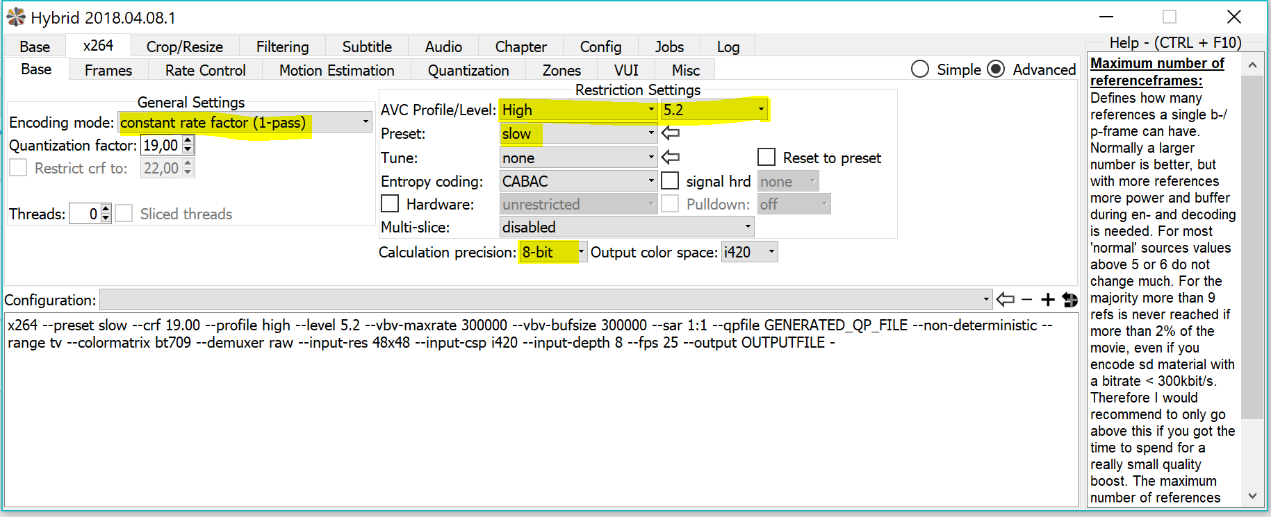The image size is (1271, 517).
Task: Switch to the Quantization sub-tab
Action: 468,70
